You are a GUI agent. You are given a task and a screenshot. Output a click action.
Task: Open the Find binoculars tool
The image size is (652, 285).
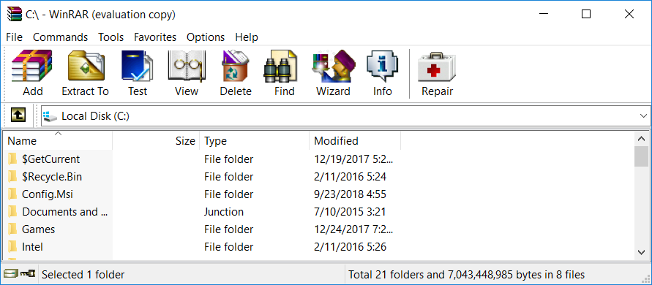[285, 74]
